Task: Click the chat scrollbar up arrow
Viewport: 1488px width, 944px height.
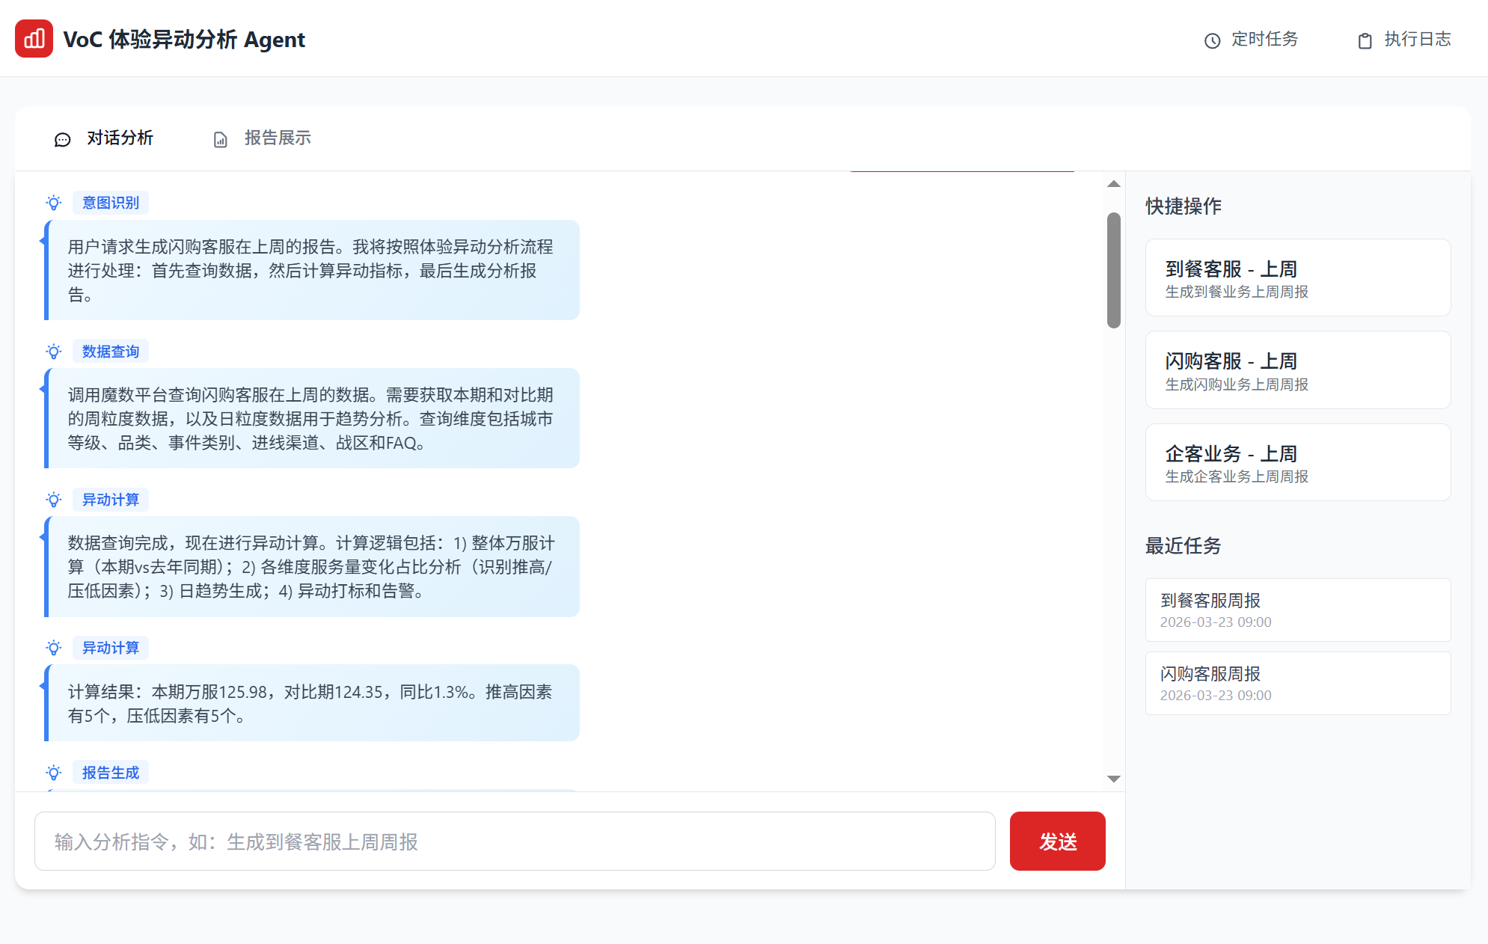Action: click(1113, 184)
